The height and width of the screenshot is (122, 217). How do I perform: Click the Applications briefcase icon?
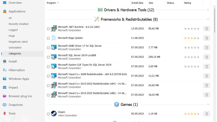pos(5,11)
